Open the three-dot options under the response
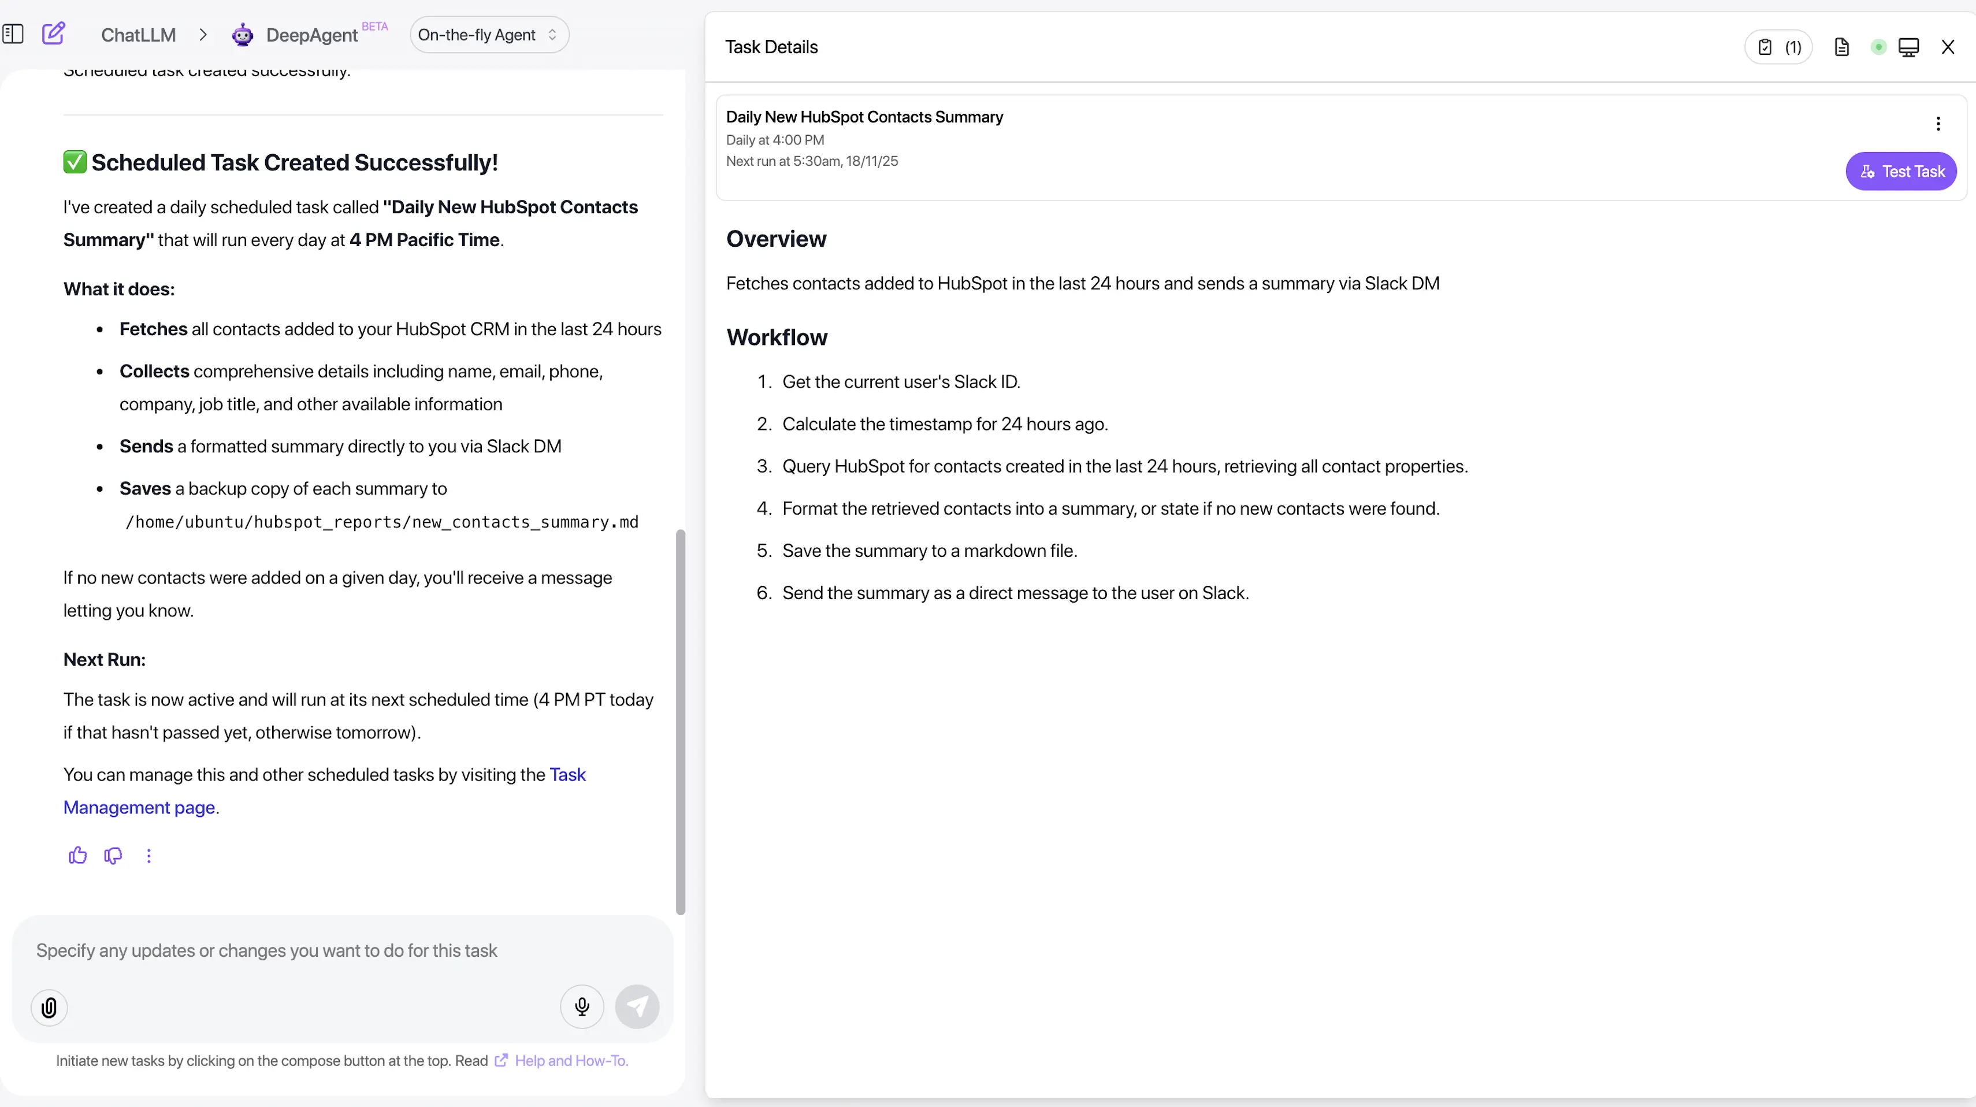The width and height of the screenshot is (1976, 1107). click(x=149, y=855)
